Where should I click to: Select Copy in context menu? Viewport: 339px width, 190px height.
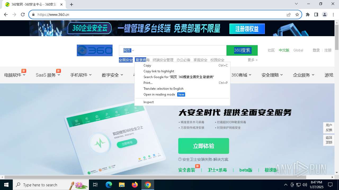coord(182,65)
